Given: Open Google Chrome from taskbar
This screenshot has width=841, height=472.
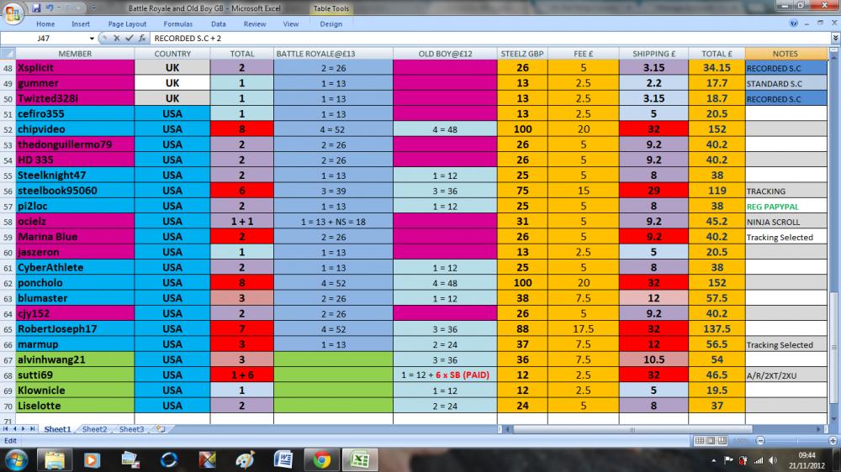Looking at the screenshot, I should [322, 459].
